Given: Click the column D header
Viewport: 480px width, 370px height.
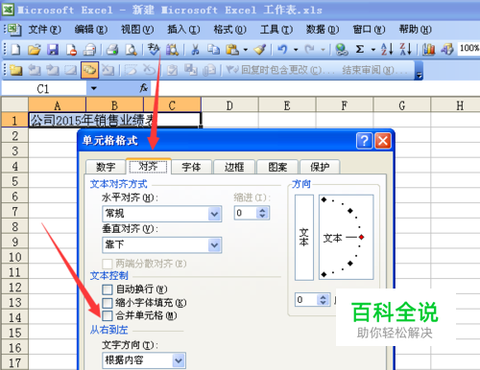Looking at the screenshot, I should (229, 105).
